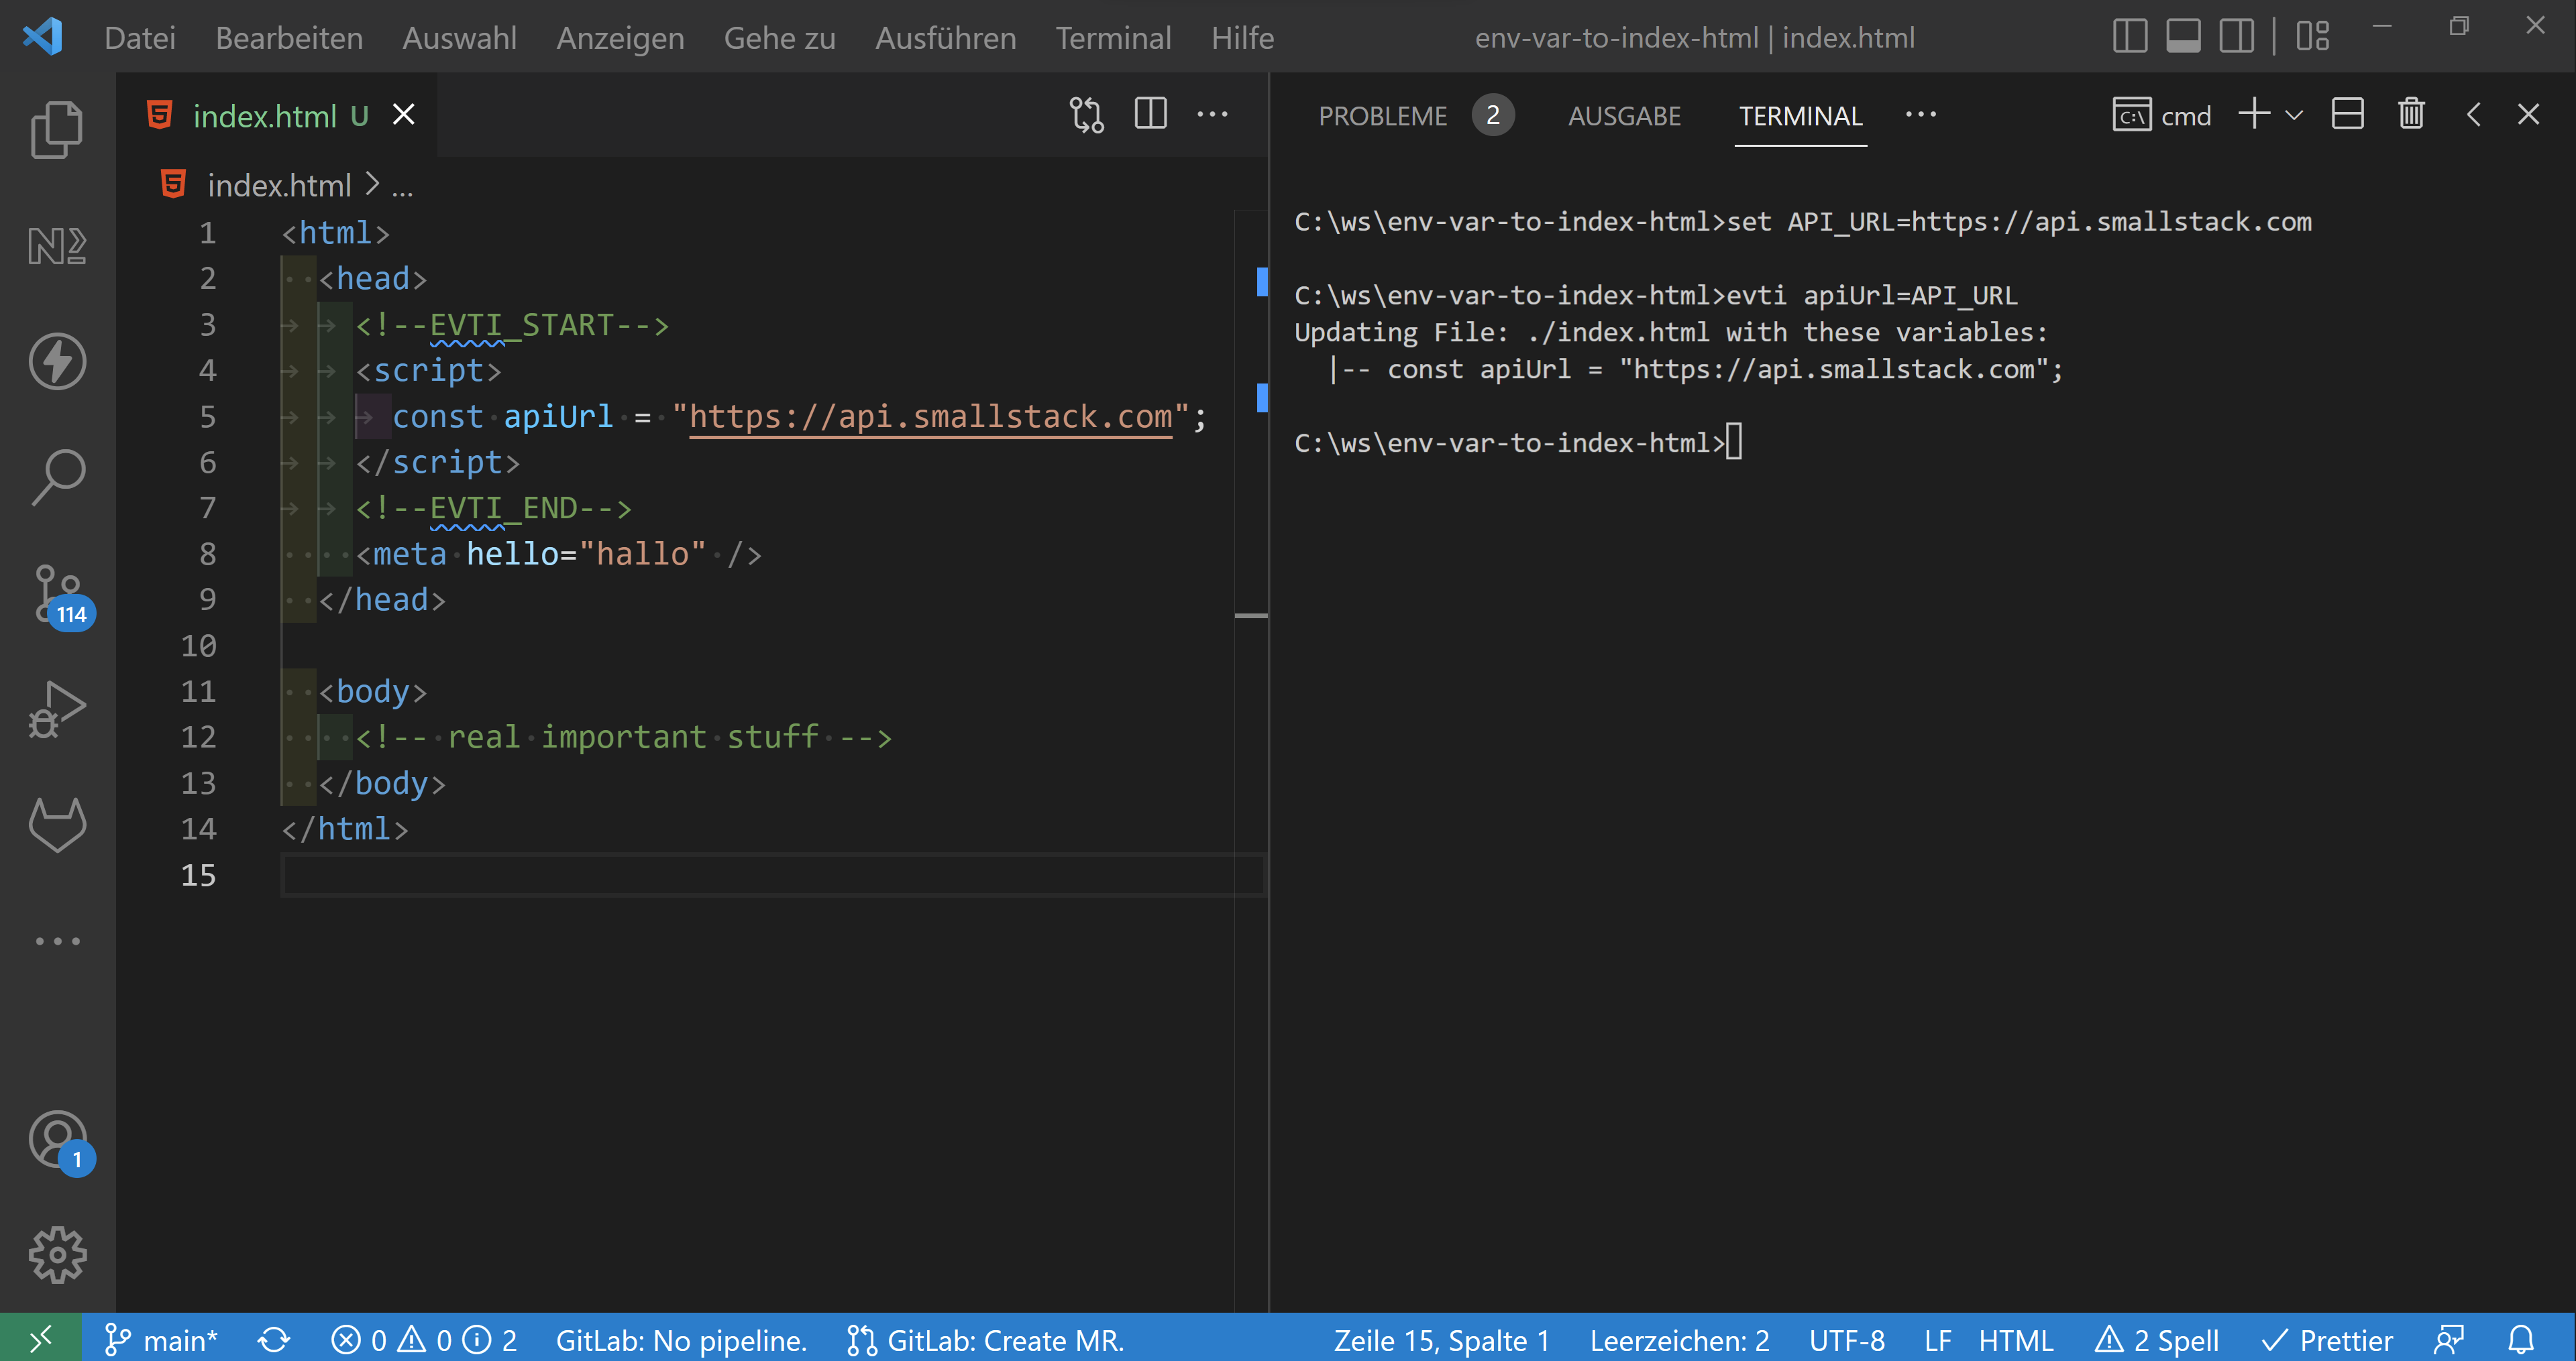This screenshot has height=1361, width=2576.
Task: Open the Bearbeiten menu
Action: pos(289,37)
